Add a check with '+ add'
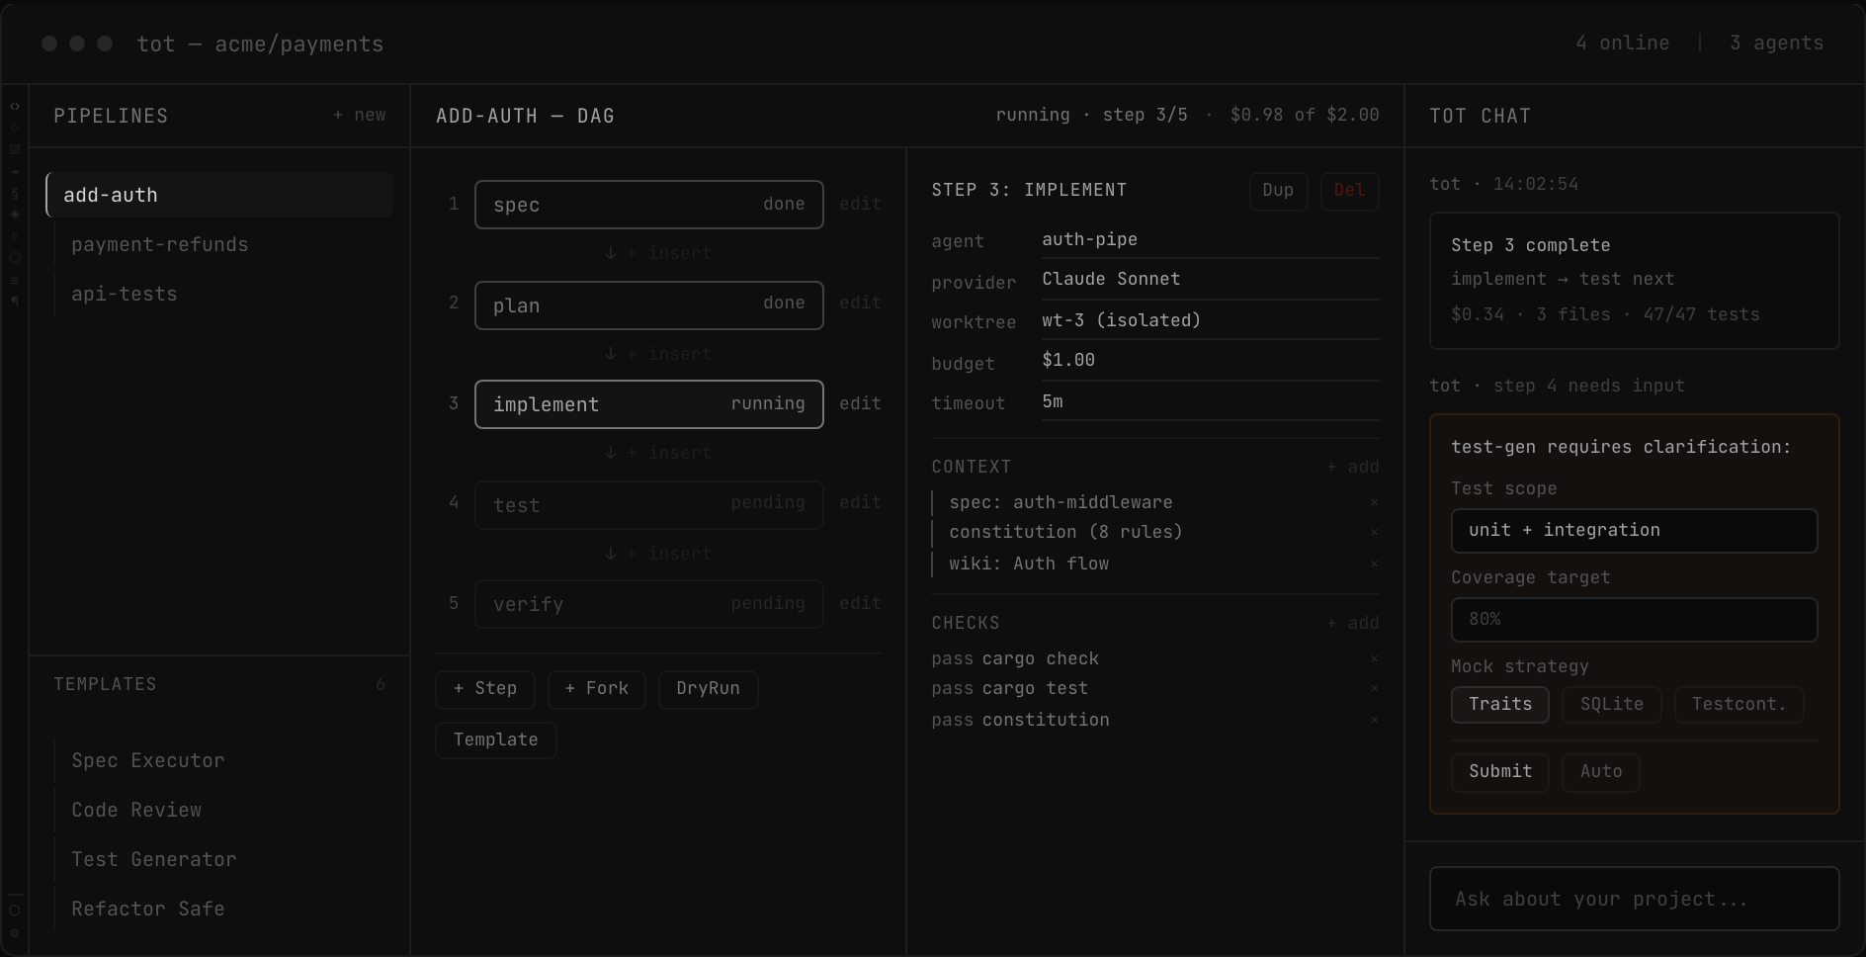The width and height of the screenshot is (1866, 957). 1353,623
